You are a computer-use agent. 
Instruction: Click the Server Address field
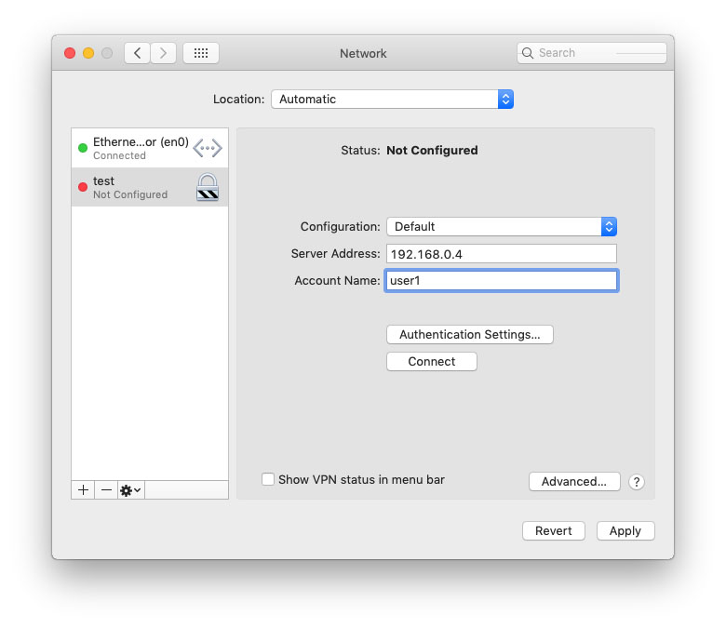pos(501,254)
